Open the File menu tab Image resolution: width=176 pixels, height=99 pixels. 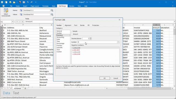tap(11, 6)
